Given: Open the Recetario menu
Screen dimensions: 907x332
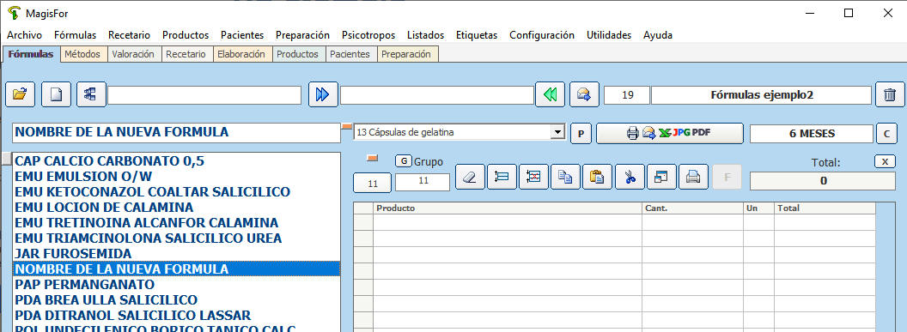Looking at the screenshot, I should pos(129,35).
